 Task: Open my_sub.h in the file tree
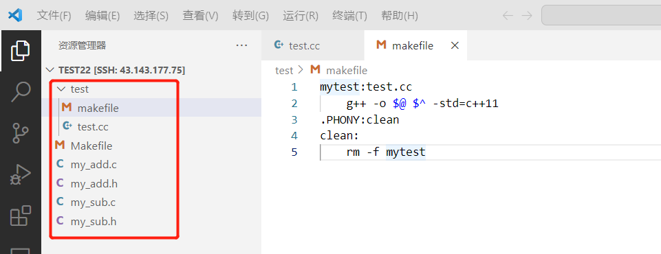coord(152,221)
